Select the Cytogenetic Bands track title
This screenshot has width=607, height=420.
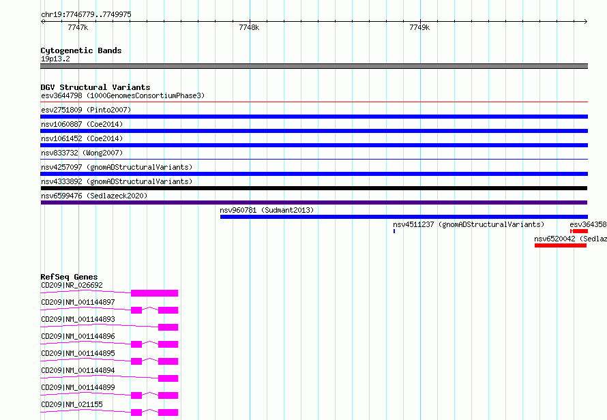(81, 50)
